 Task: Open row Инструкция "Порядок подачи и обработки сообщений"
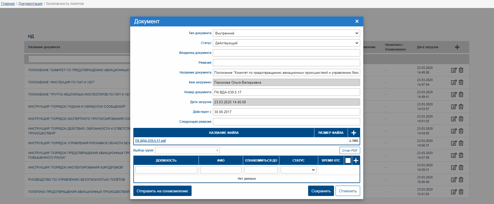[77, 107]
